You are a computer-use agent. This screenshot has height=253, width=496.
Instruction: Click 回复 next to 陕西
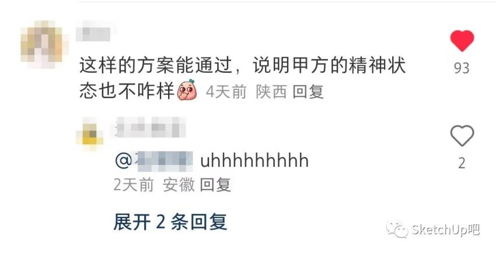(x=308, y=92)
